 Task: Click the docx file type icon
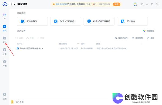[x=18, y=48]
